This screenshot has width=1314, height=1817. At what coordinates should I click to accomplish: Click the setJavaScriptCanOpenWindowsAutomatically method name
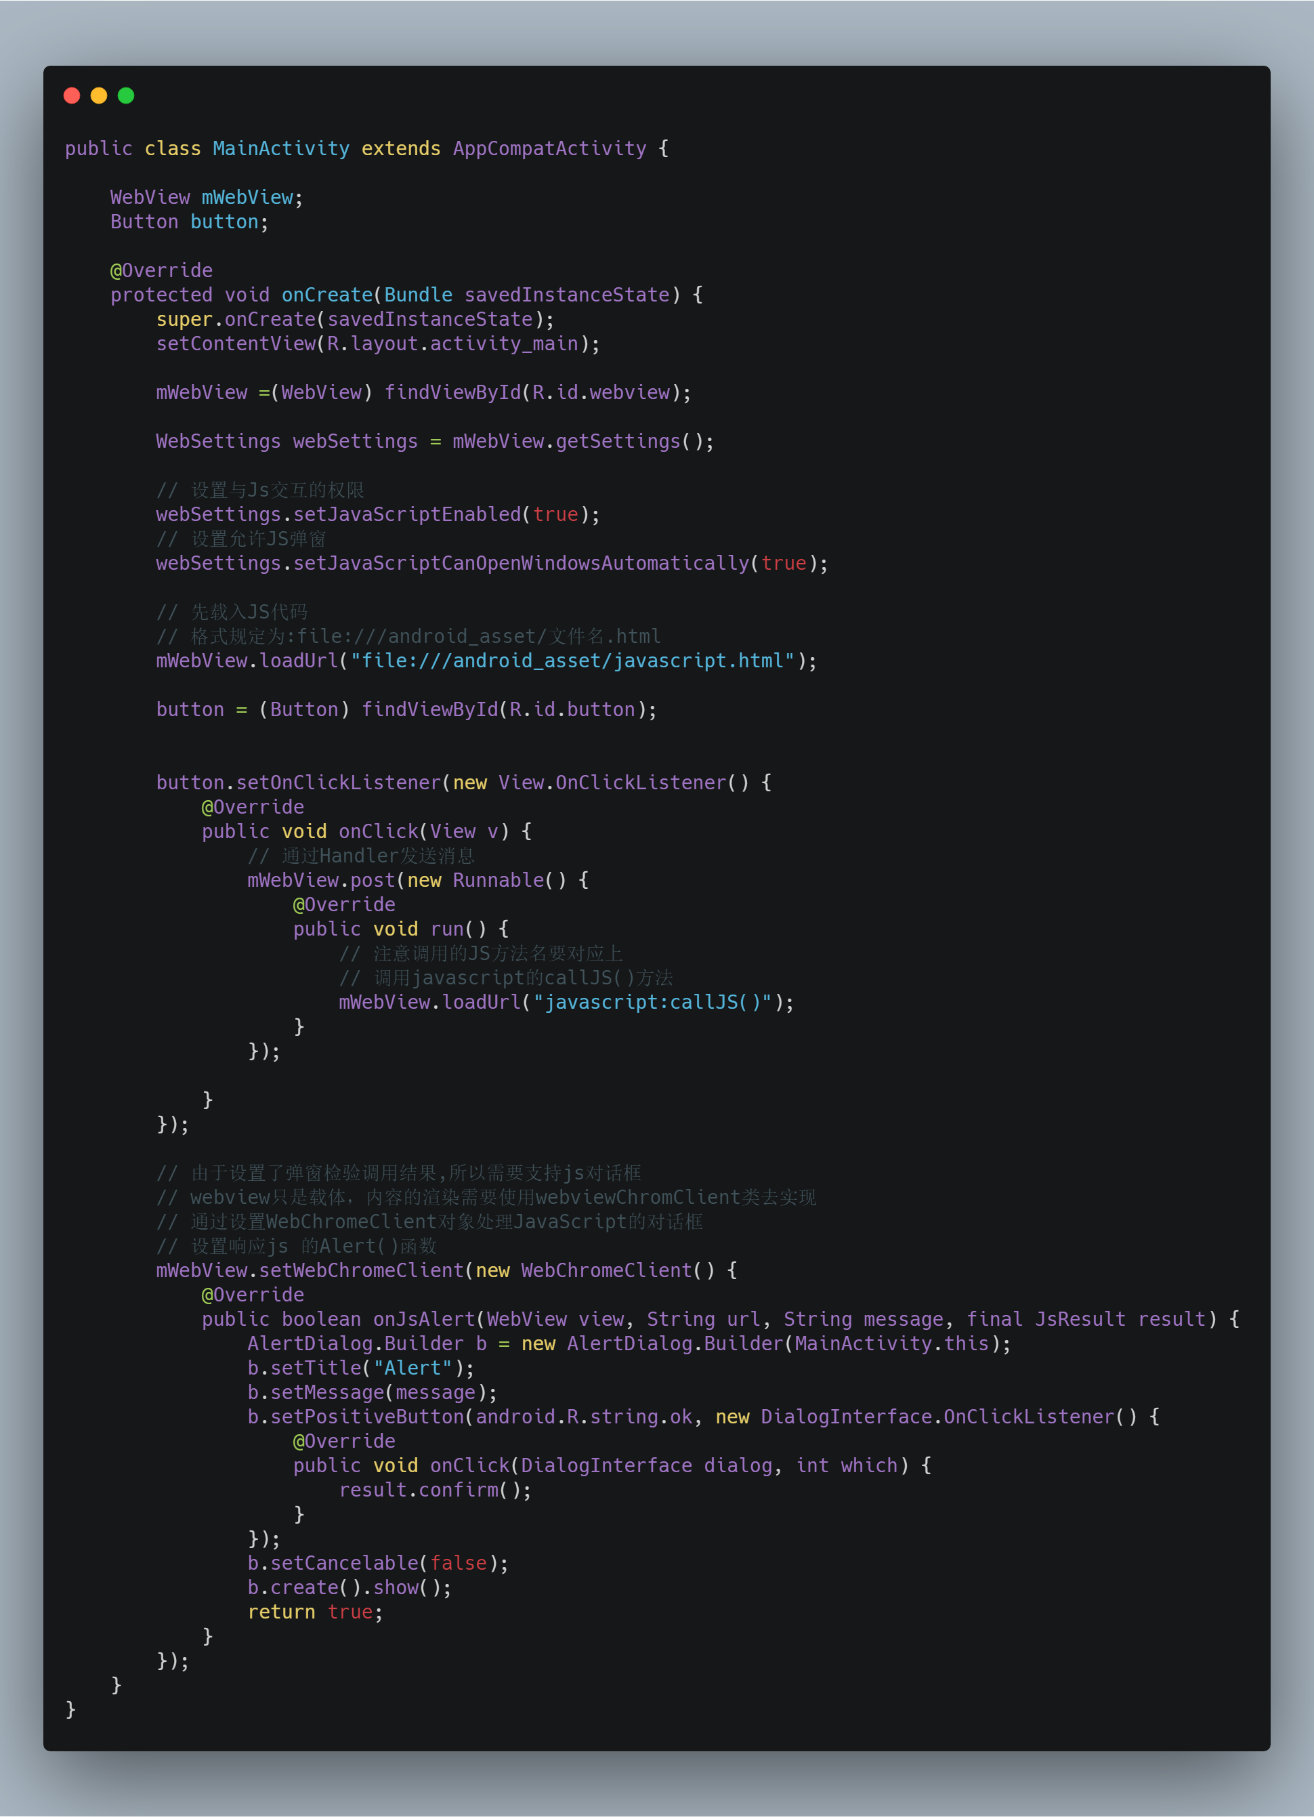520,563
